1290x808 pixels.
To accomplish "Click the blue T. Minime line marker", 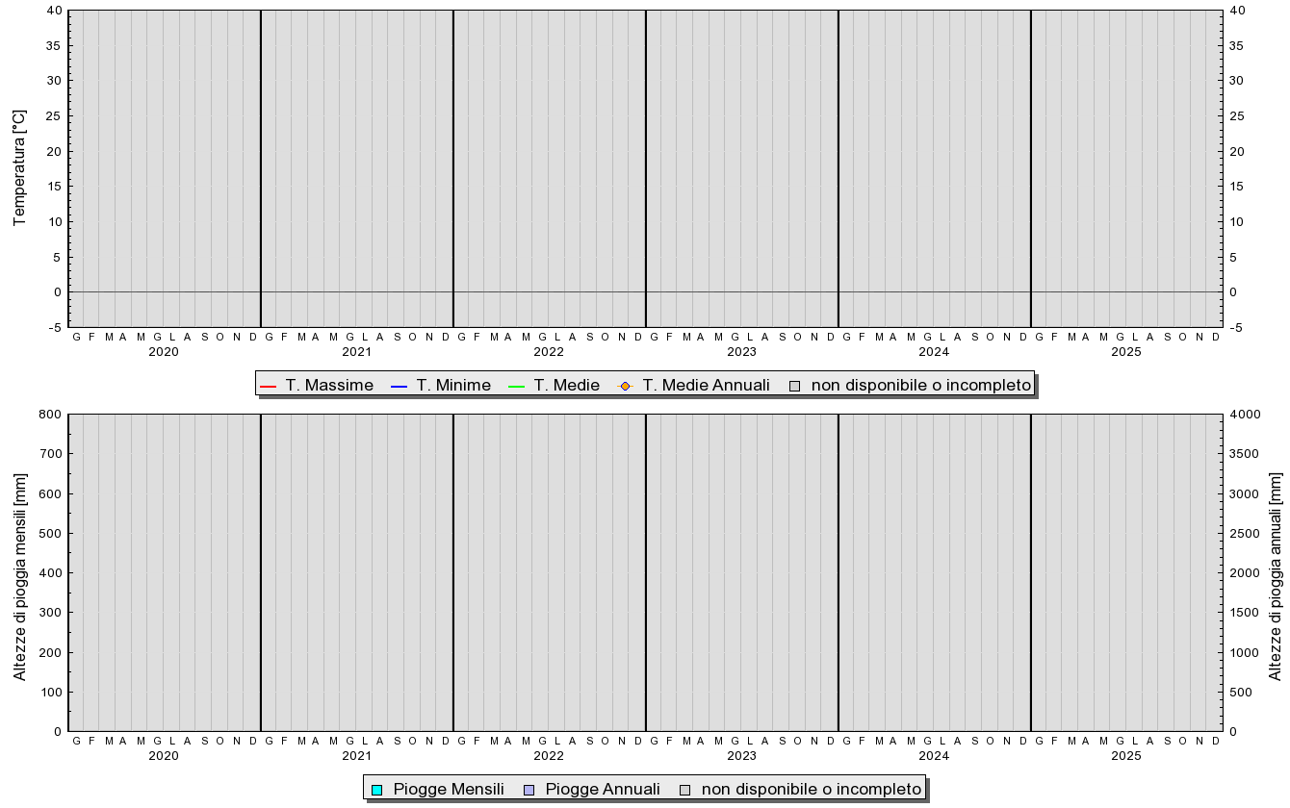I will coord(400,386).
